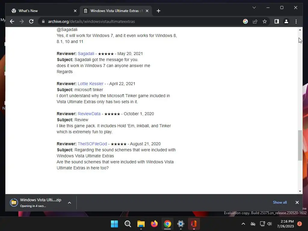
Task: Click the scrollbar down arrow
Action: (300, 191)
